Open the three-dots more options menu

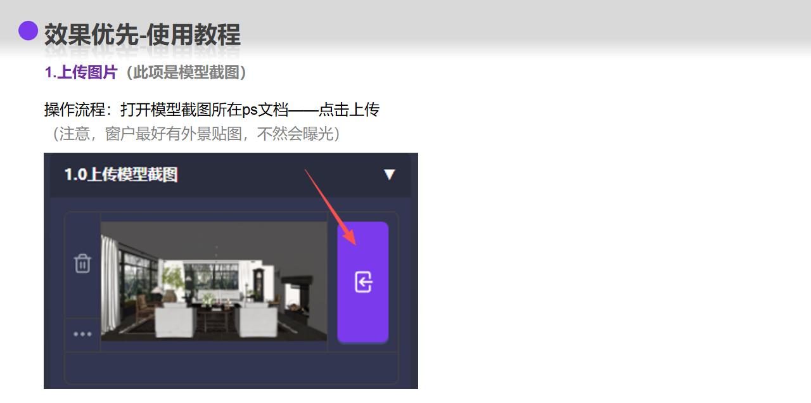click(82, 334)
